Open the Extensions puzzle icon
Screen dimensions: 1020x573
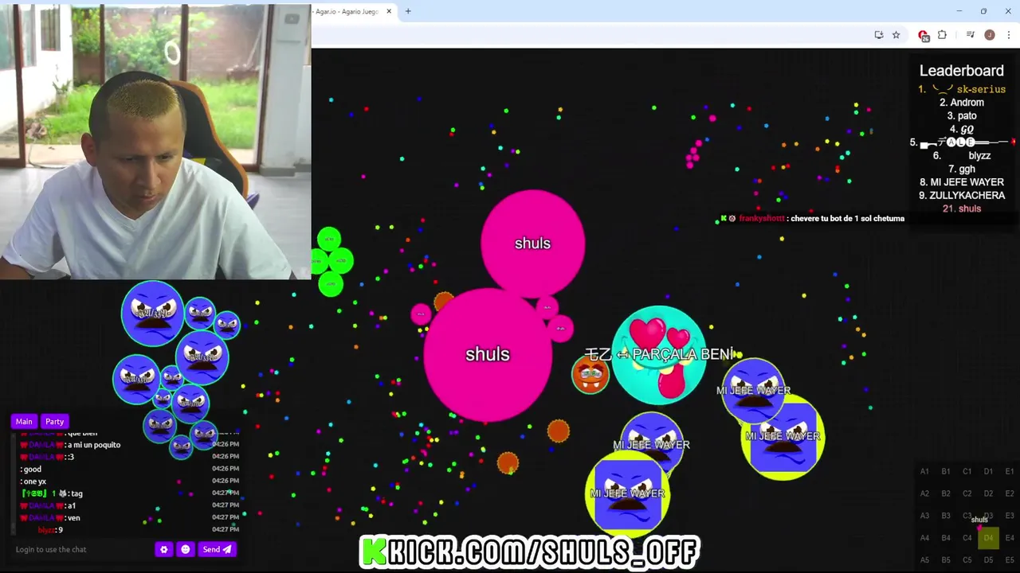[x=942, y=35]
